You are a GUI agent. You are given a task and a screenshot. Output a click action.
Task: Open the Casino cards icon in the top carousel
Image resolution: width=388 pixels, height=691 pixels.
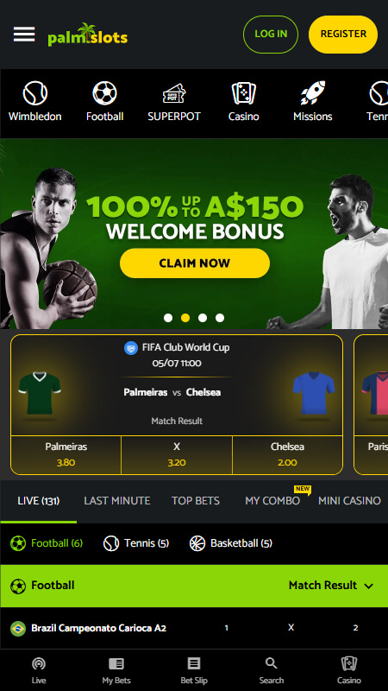click(244, 93)
